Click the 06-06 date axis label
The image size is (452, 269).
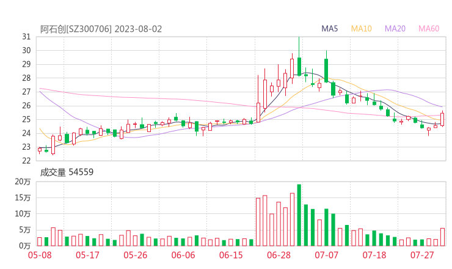(183, 255)
